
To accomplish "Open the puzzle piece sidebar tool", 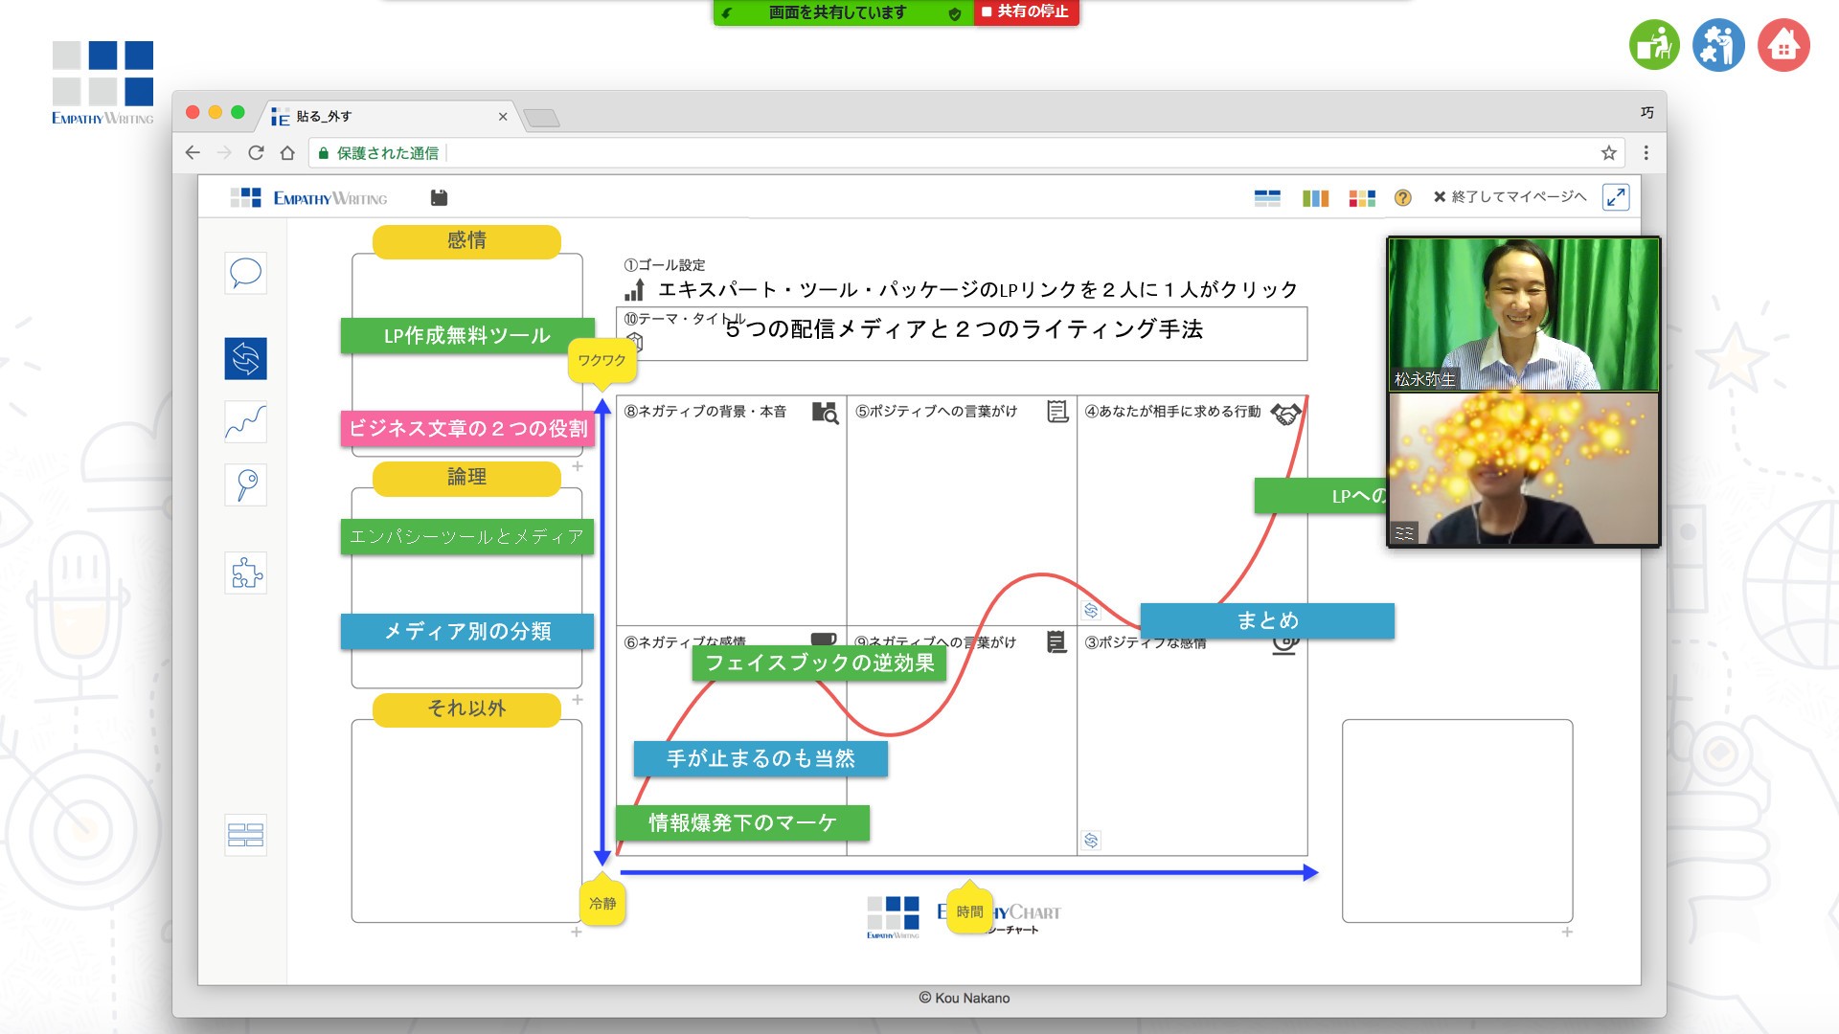I will [245, 573].
